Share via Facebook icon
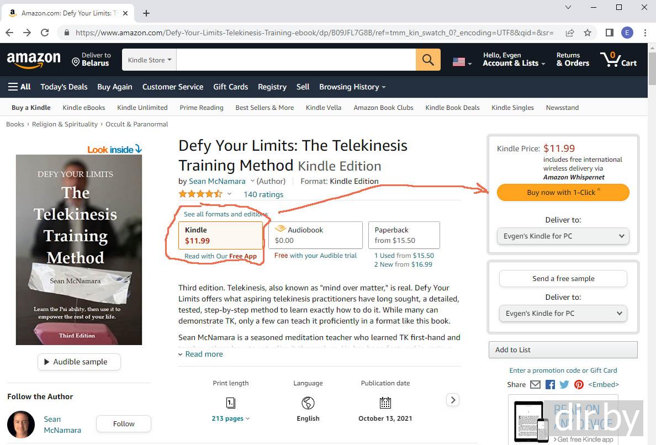This screenshot has height=445, width=656. pyautogui.click(x=550, y=385)
